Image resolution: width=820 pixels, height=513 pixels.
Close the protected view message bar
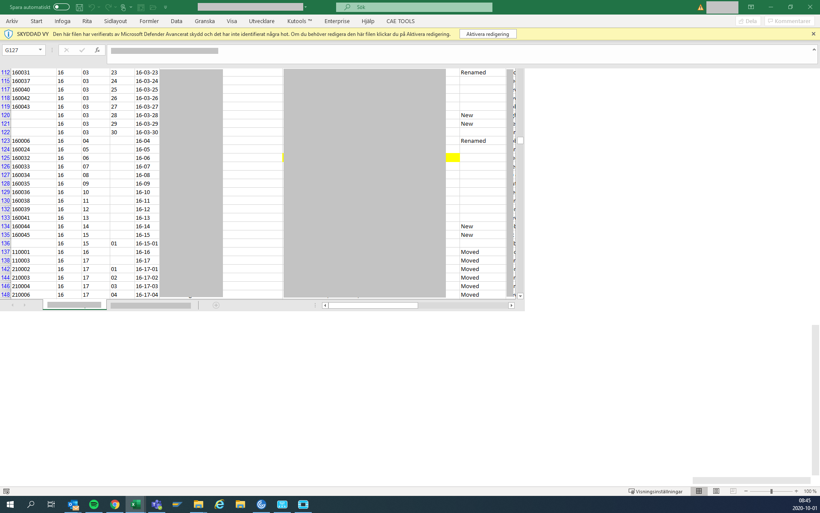point(813,34)
